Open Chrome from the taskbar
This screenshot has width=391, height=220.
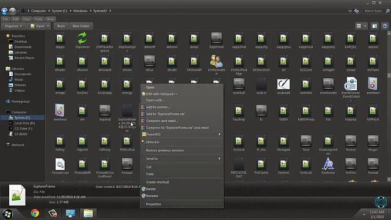click(35, 213)
